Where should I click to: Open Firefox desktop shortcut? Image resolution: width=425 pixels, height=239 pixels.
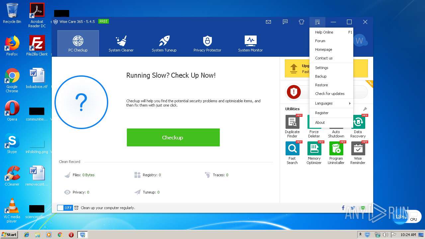click(12, 45)
